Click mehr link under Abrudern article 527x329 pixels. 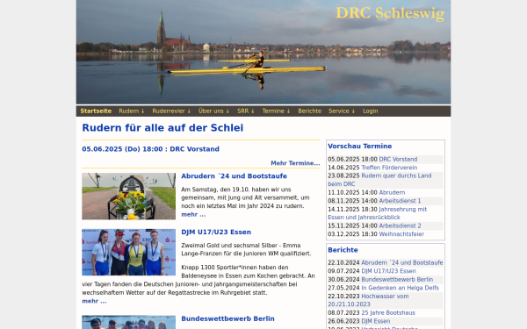tap(193, 215)
